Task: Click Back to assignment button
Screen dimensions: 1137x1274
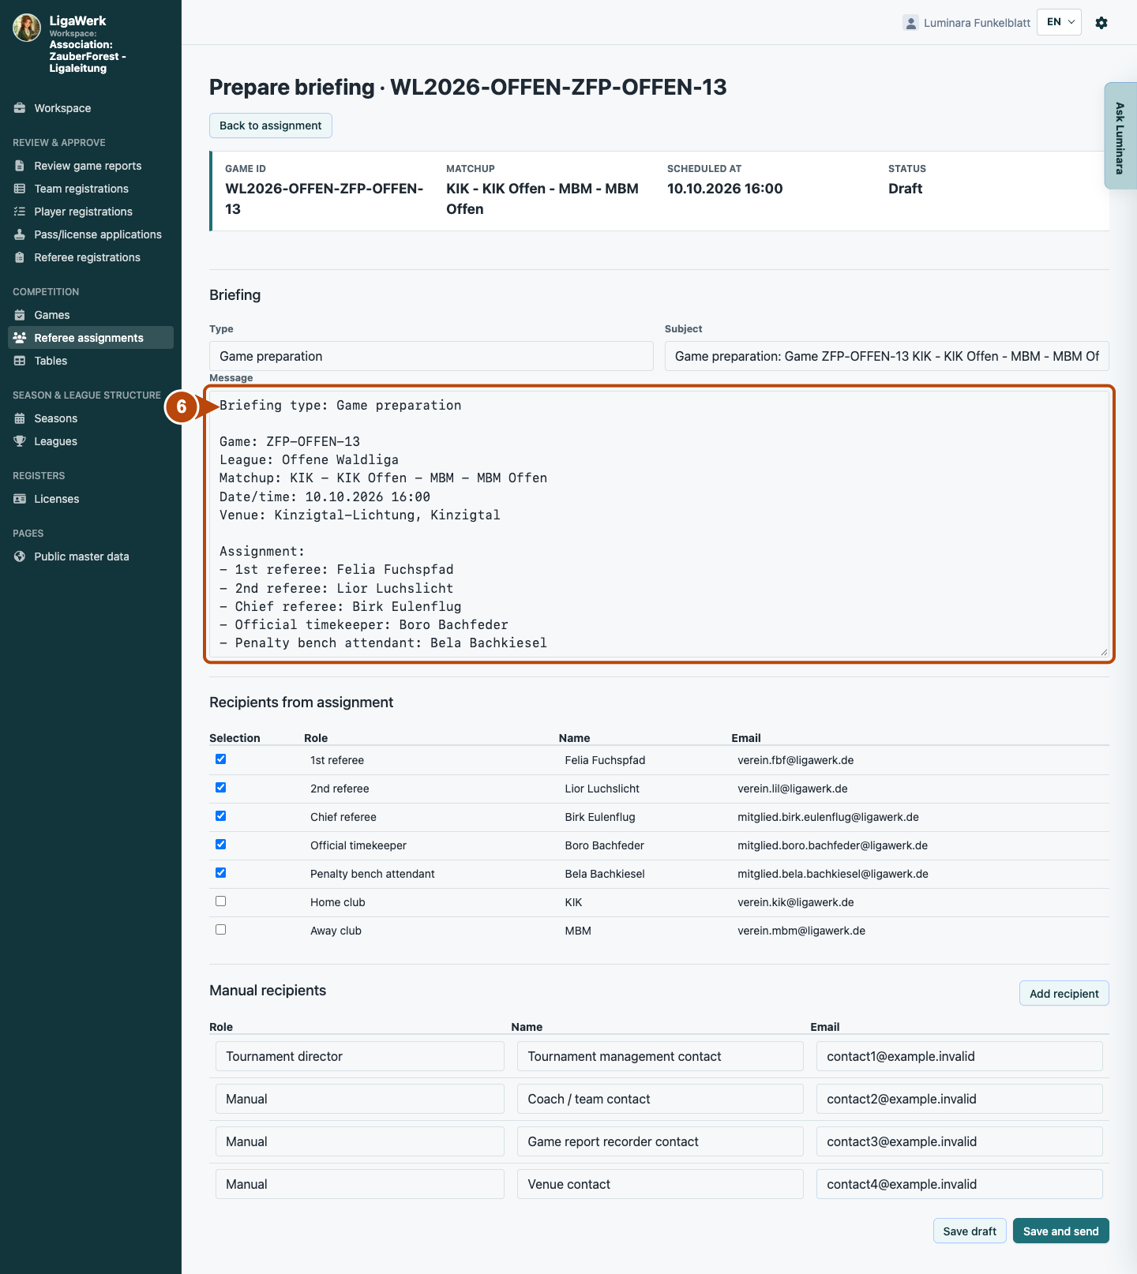Action: (x=271, y=126)
